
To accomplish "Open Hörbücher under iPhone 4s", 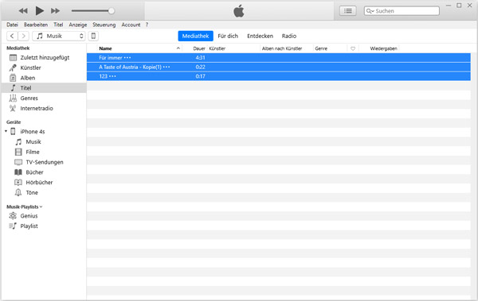I will (x=39, y=182).
